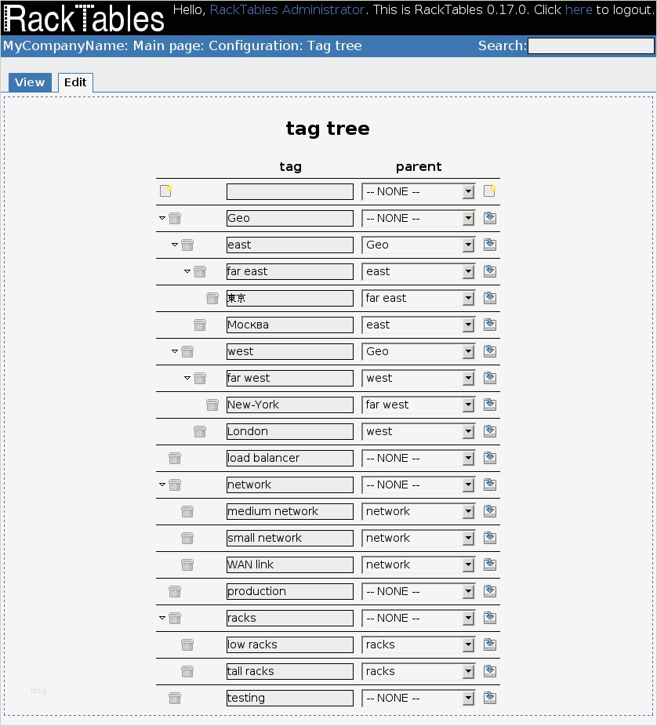Click the delete tag icon for London

click(x=200, y=431)
